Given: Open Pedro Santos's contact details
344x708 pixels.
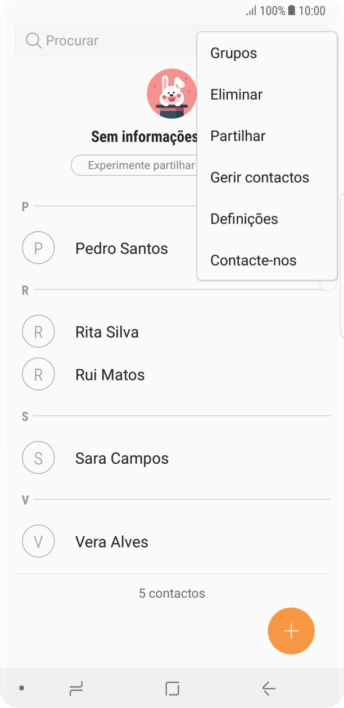Looking at the screenshot, I should tap(121, 248).
